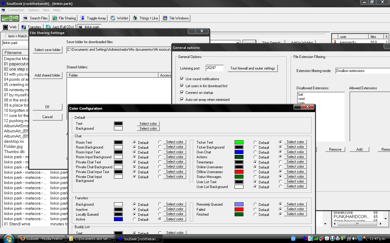Switch to C:\Documents and Settings taskbar button
390x243 pixels.
pyautogui.click(x=90, y=239)
